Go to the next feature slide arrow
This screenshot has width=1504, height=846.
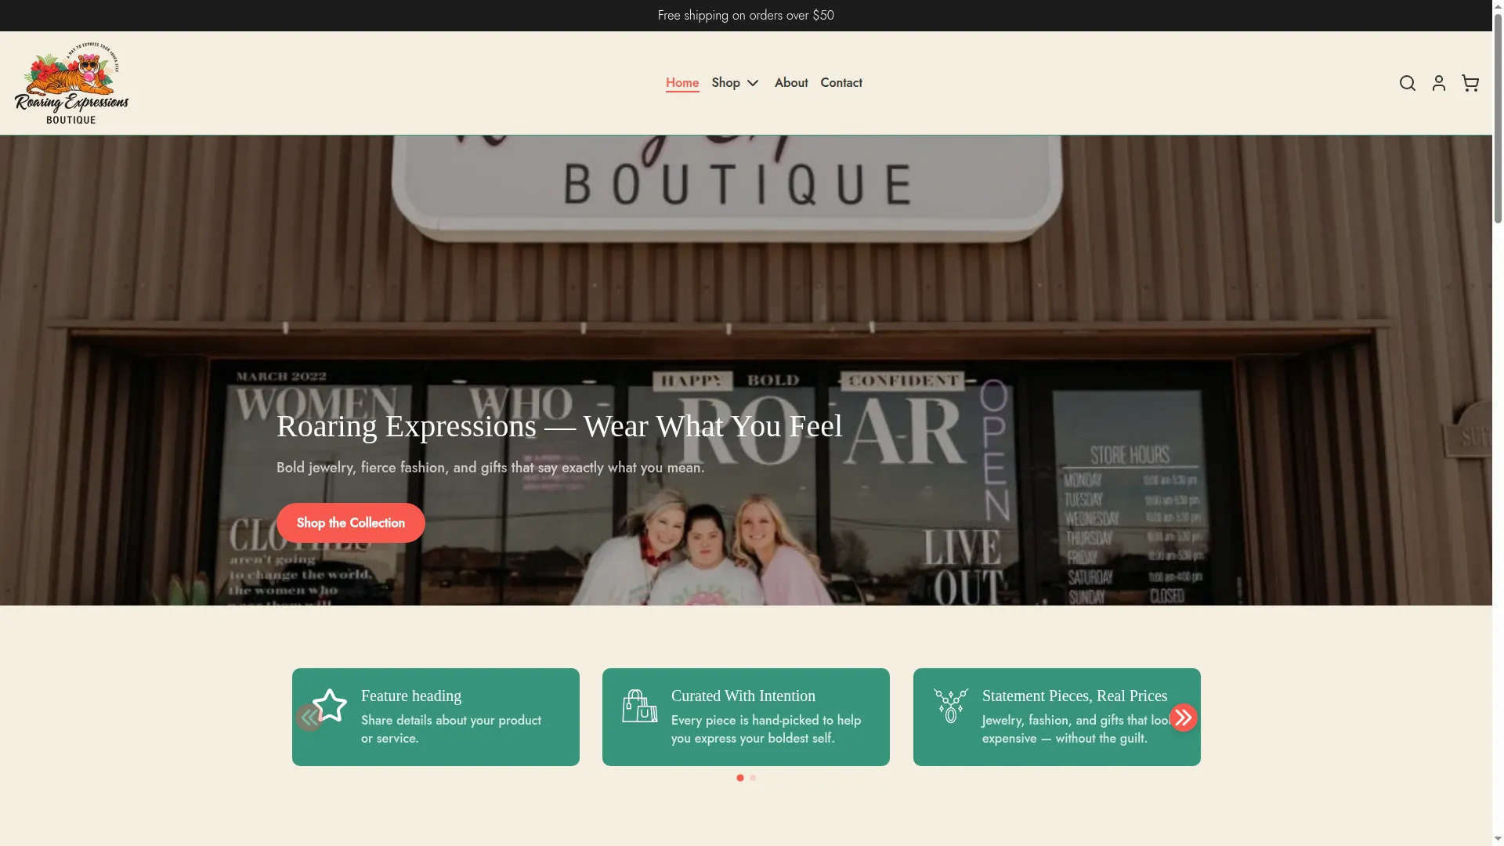pos(1183,718)
